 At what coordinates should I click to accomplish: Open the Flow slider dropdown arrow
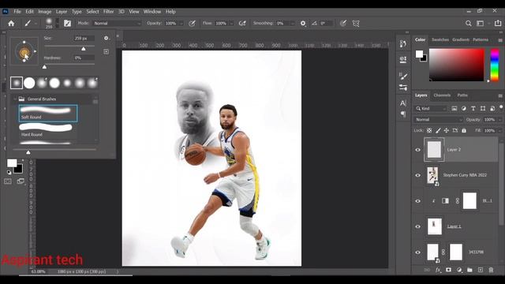click(x=231, y=24)
